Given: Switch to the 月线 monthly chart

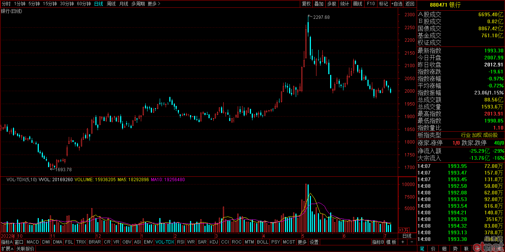Looking at the screenshot, I should click(124, 4).
